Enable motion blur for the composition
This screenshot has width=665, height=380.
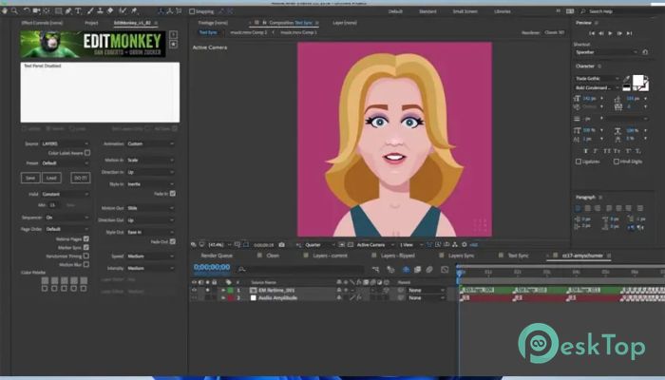point(429,270)
